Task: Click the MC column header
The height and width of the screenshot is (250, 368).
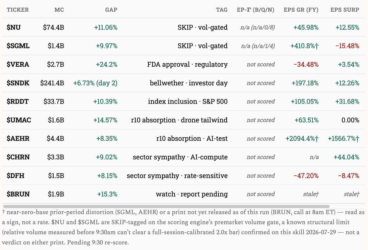Action: click(59, 10)
